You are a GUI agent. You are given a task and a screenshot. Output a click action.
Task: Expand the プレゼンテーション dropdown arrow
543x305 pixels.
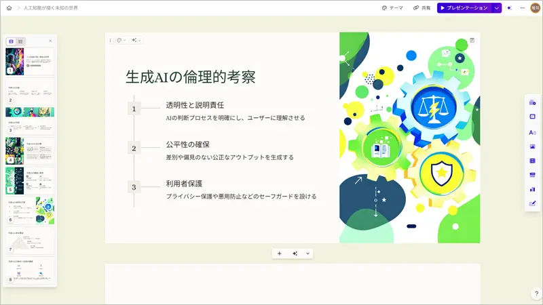point(497,8)
